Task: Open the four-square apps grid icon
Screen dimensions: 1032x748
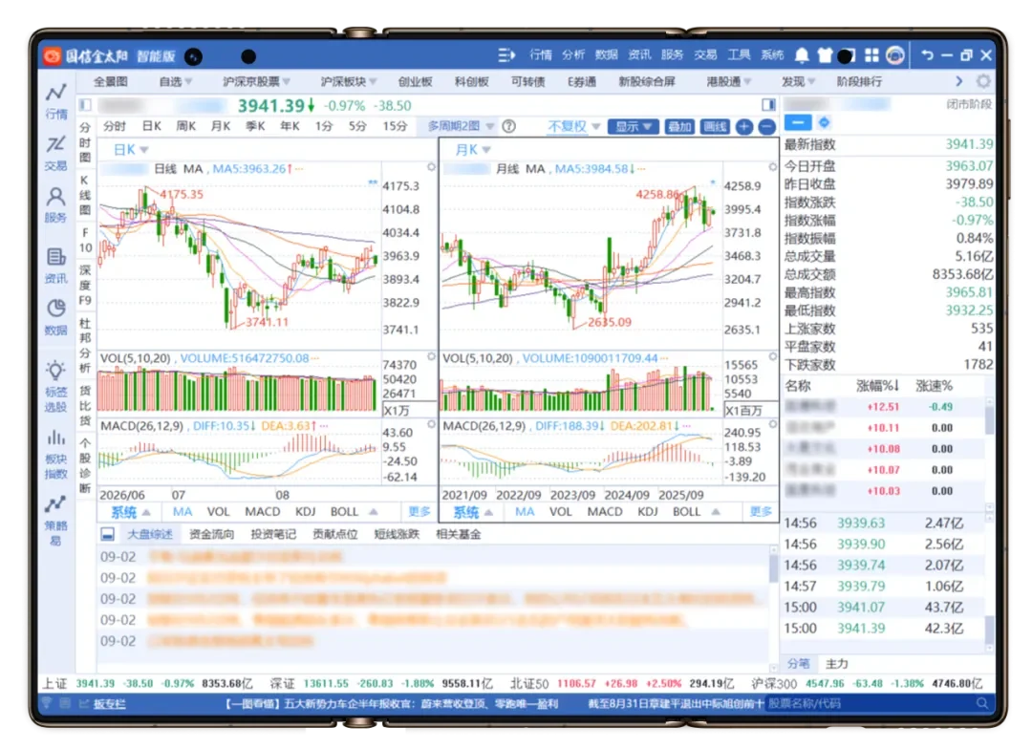Action: tap(871, 56)
